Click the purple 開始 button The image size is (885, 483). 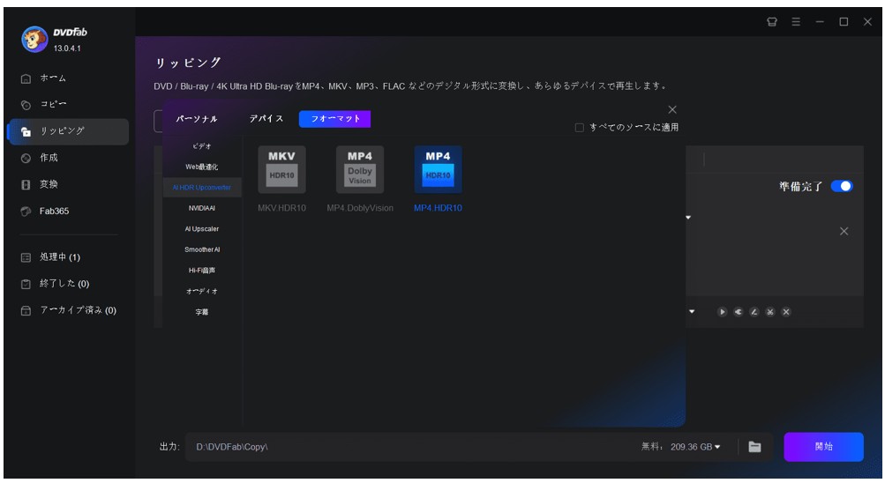(823, 447)
